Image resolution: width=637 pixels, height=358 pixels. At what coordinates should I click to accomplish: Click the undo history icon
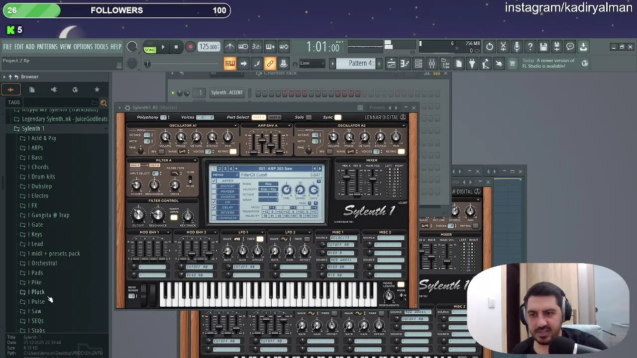coord(490,47)
